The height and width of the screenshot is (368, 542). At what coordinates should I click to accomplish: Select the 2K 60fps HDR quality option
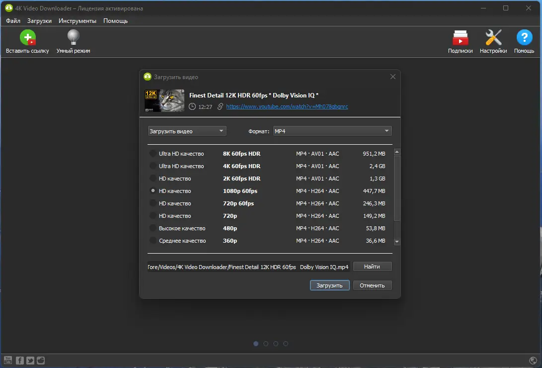pos(153,179)
